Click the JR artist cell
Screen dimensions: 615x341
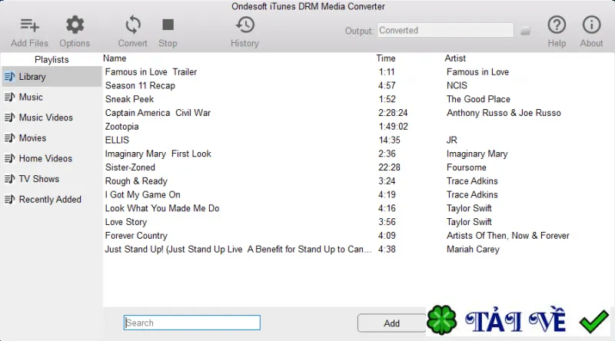[x=452, y=140]
